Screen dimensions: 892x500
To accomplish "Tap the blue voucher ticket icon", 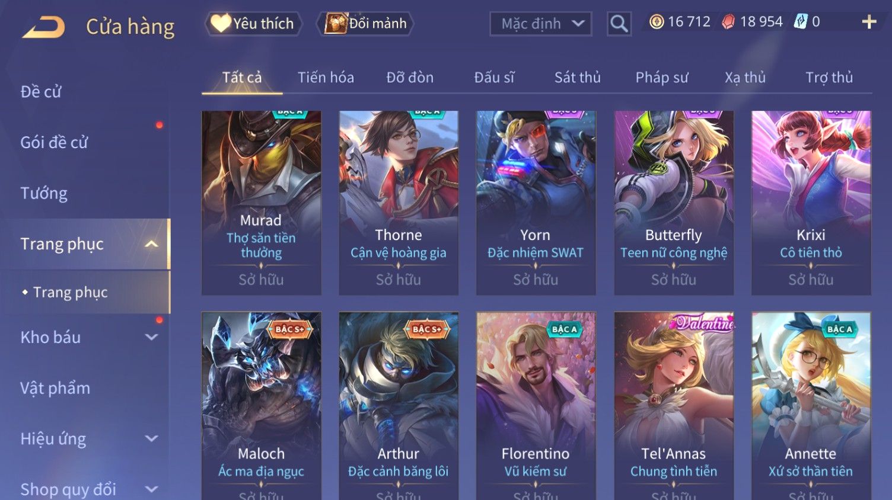I will coord(801,22).
